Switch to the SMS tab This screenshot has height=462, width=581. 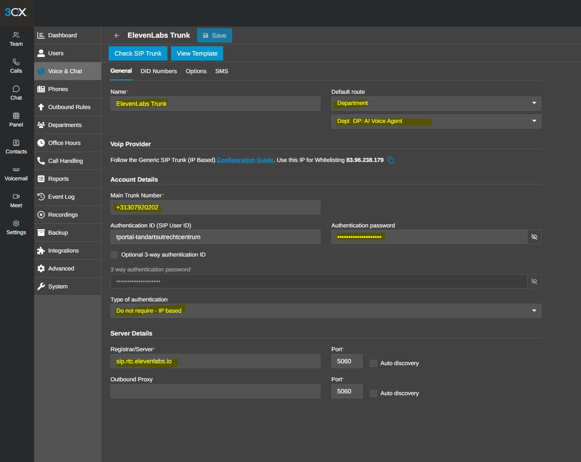tap(222, 71)
